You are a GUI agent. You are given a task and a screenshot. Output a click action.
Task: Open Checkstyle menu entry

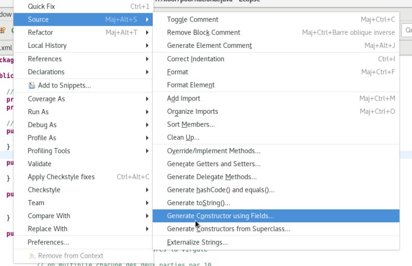coord(83,190)
